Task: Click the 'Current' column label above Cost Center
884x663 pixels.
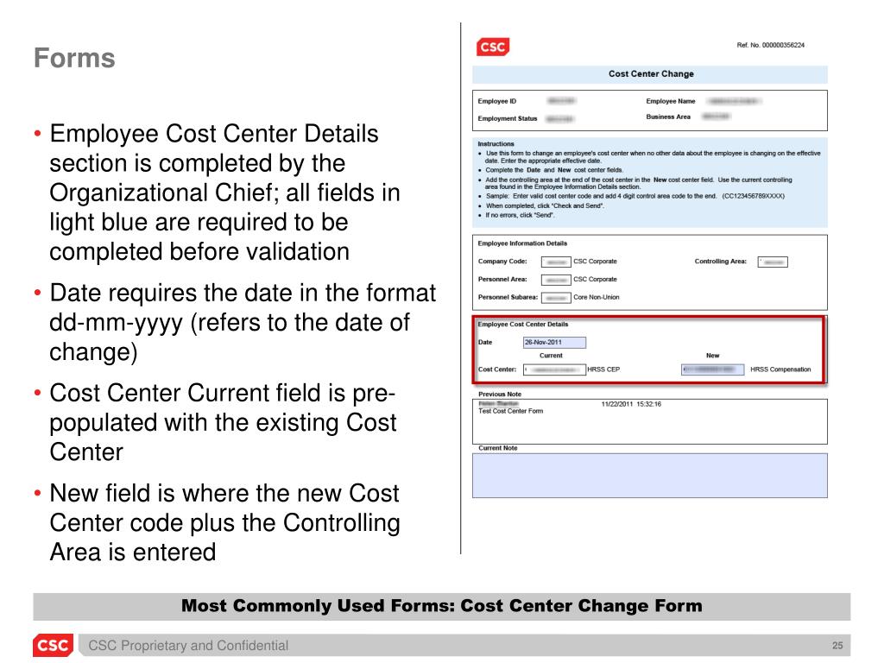Action: (x=551, y=356)
